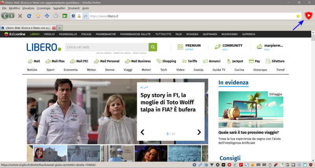Open the marpierm... account link

click(x=270, y=47)
